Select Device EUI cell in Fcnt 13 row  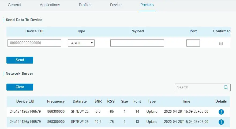tap(25, 122)
